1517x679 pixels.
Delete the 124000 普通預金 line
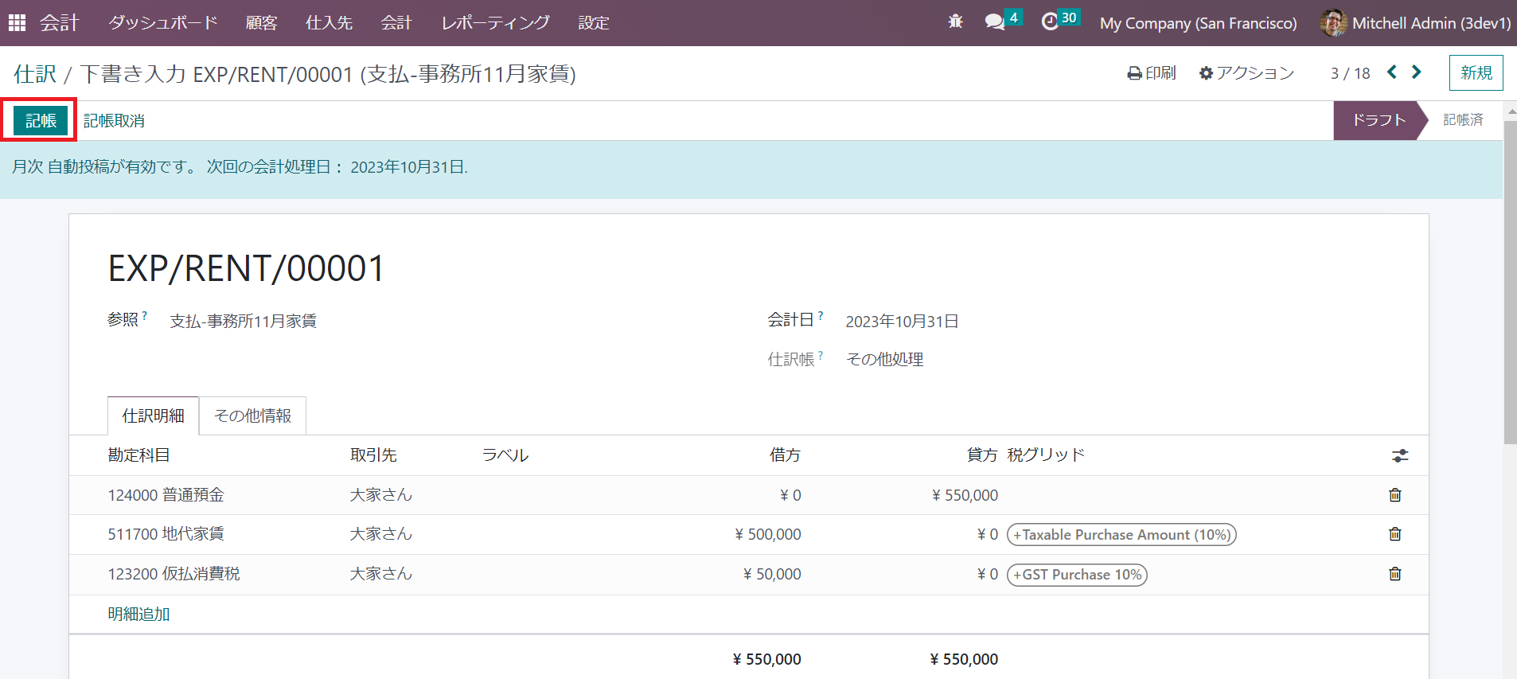tap(1394, 495)
